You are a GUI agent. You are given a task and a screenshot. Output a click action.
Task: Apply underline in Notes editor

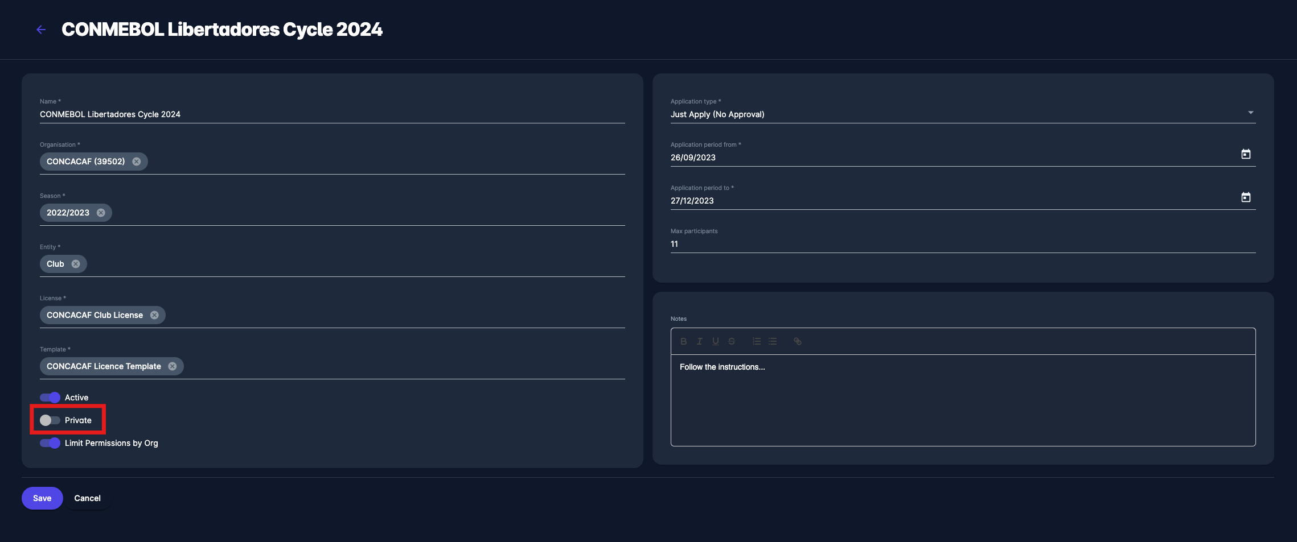[716, 341]
